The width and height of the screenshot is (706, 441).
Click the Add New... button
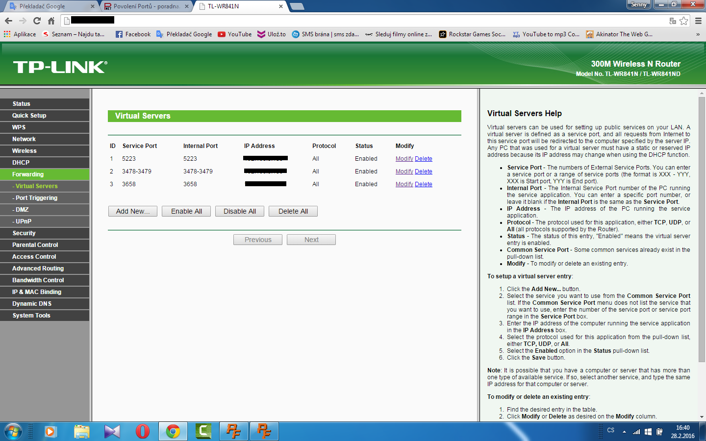(x=133, y=211)
